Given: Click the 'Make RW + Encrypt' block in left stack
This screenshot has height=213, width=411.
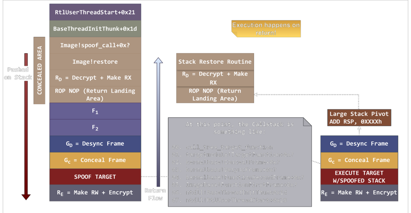Looking at the screenshot, I should [95, 193].
